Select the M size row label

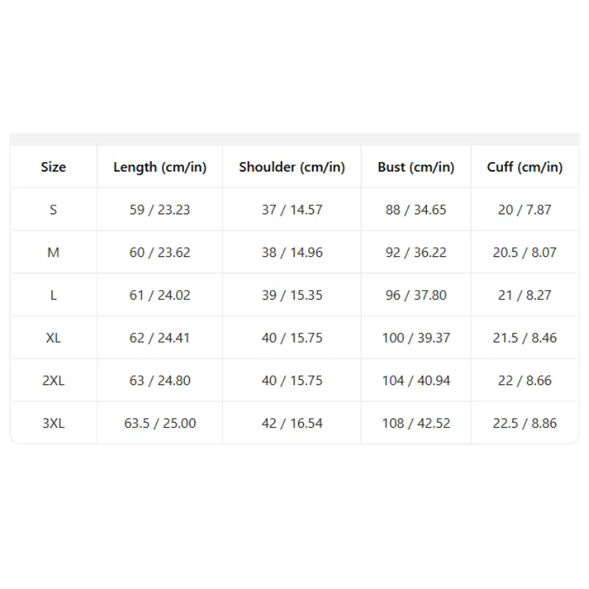pyautogui.click(x=53, y=253)
